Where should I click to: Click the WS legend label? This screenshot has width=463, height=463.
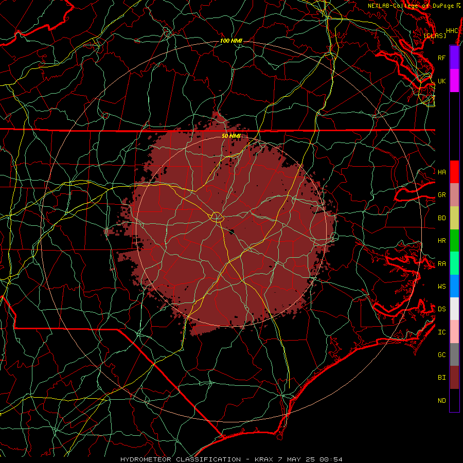click(442, 286)
